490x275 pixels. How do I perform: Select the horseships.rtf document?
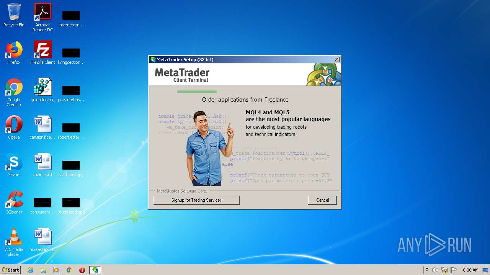coord(42,240)
